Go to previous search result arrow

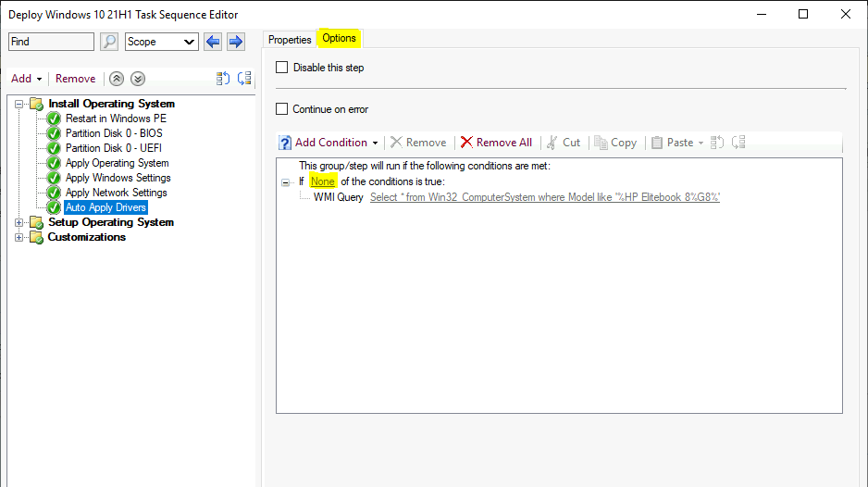click(213, 42)
